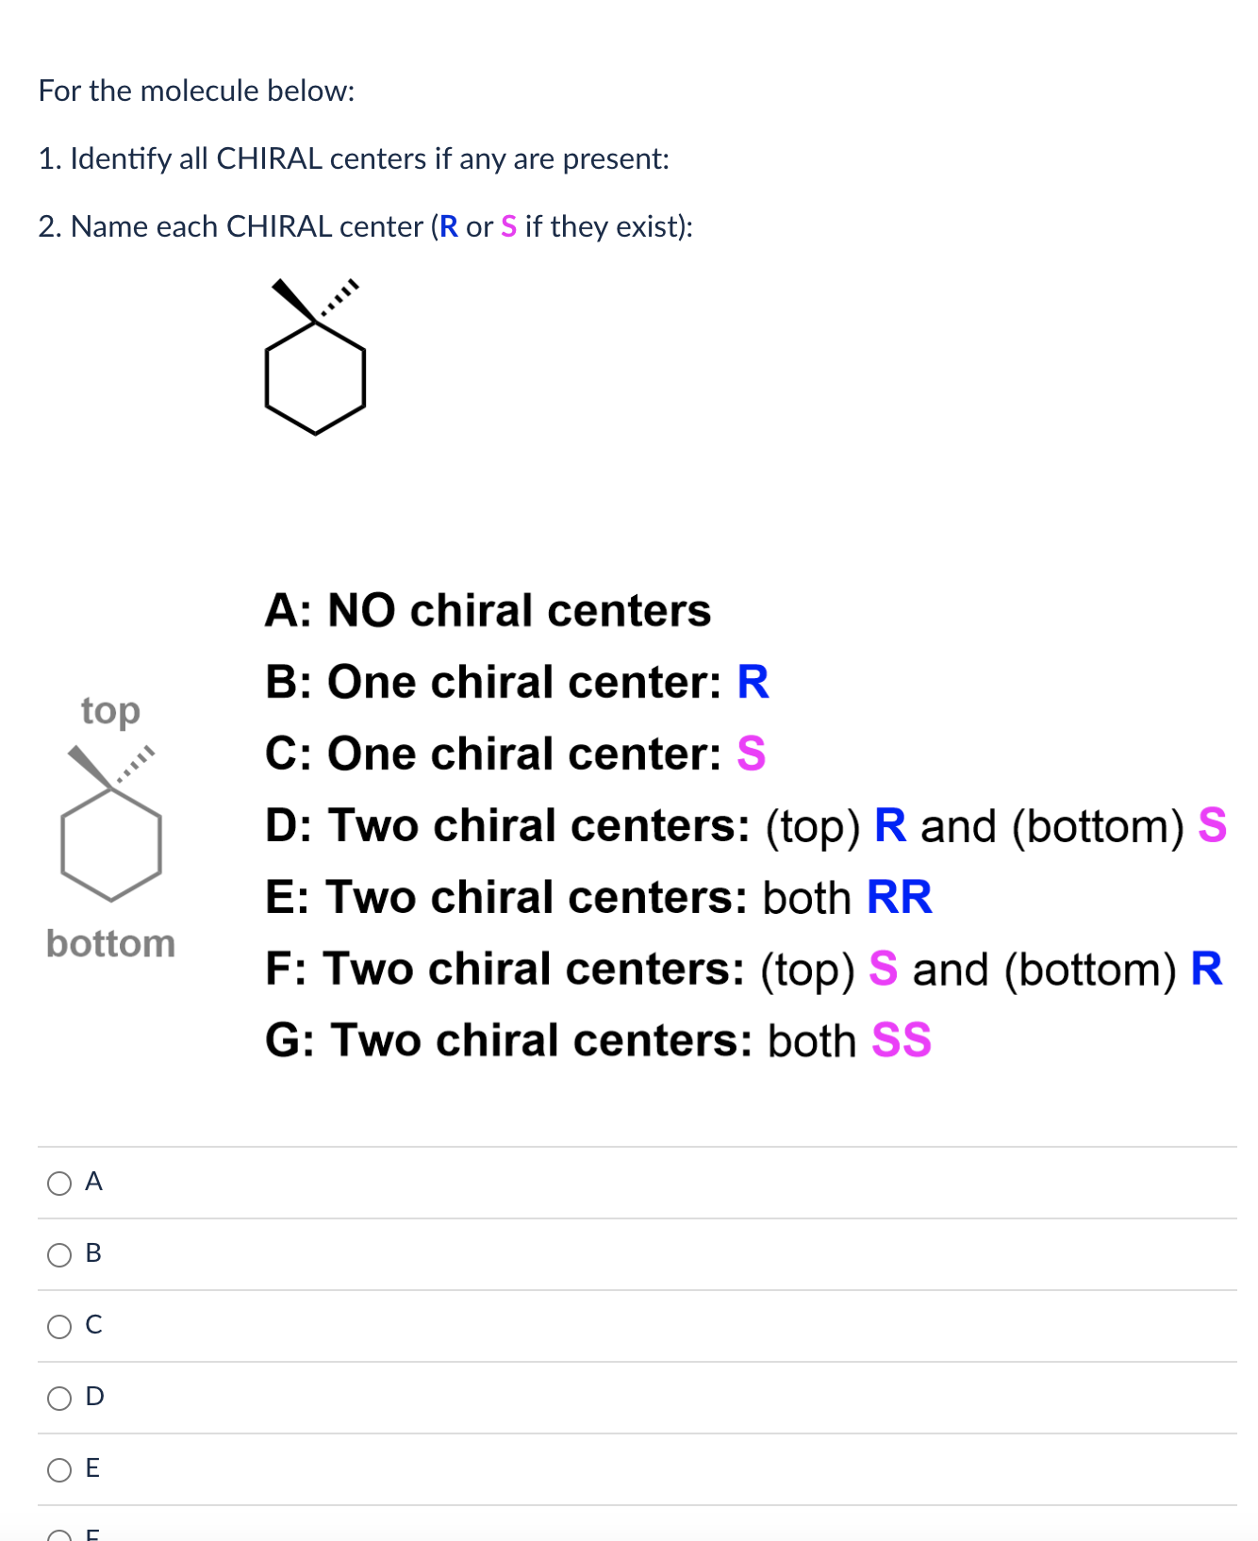Viewport: 1258px width, 1541px height.
Task: Click the blue letter R in answer B
Action: click(x=753, y=683)
